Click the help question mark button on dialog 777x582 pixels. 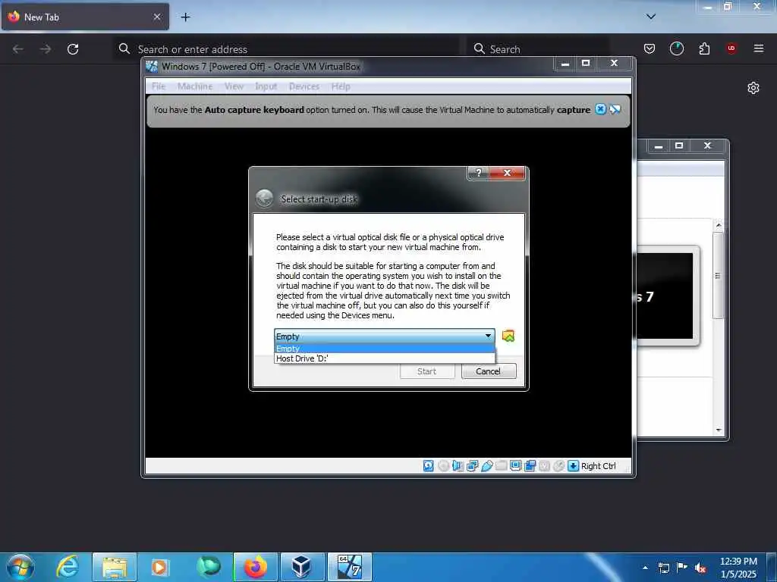478,173
